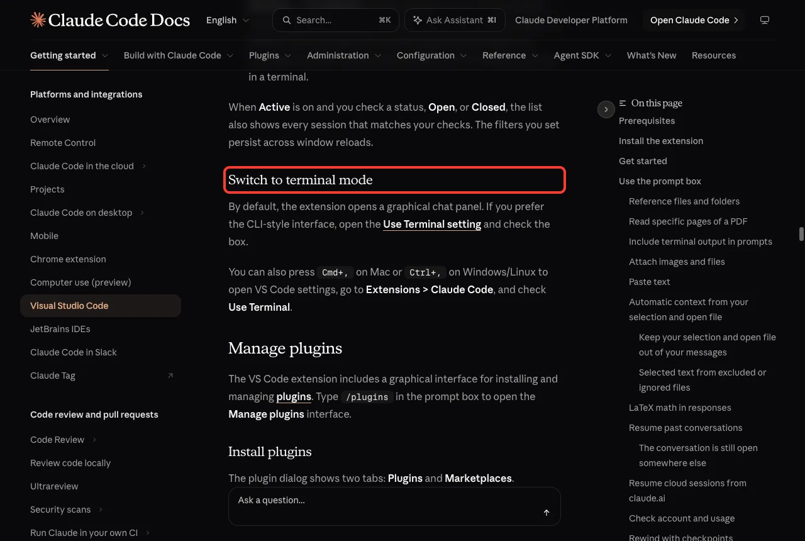The width and height of the screenshot is (805, 541).
Task: Click the send arrow in question box
Action: [547, 513]
